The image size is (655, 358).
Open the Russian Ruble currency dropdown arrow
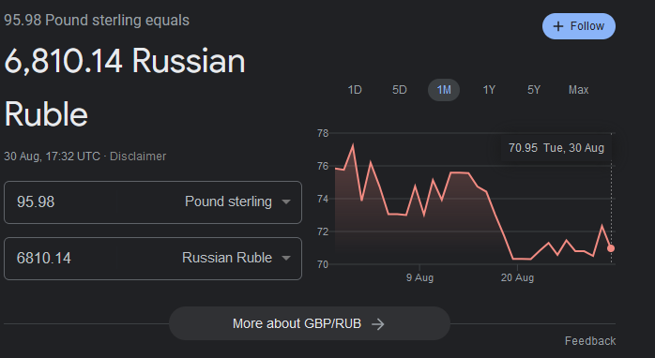pyautogui.click(x=286, y=258)
